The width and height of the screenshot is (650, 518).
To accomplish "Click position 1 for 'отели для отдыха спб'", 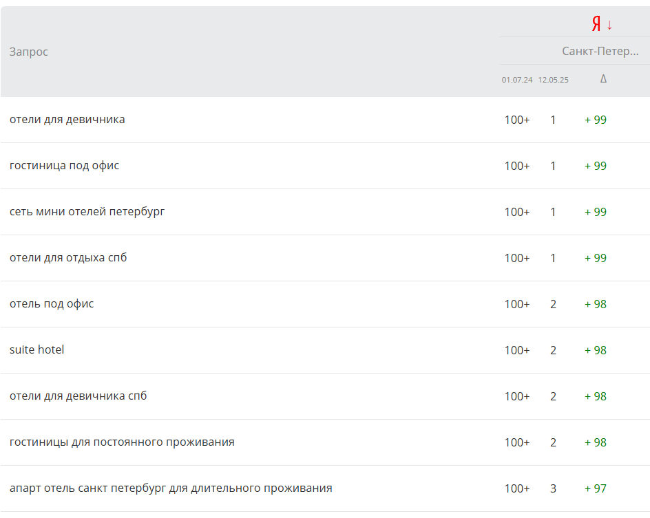I will (x=553, y=258).
